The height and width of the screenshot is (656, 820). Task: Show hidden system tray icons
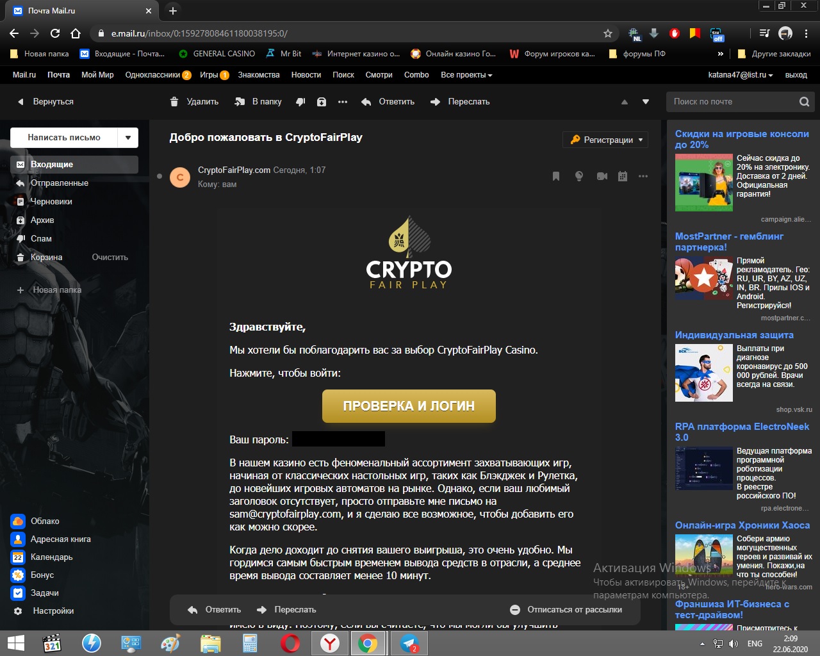pyautogui.click(x=702, y=643)
